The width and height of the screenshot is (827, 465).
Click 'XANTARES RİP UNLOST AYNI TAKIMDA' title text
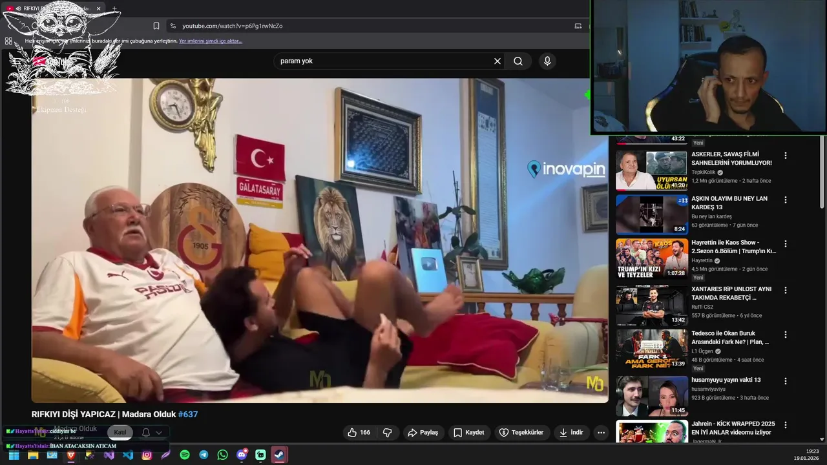(x=731, y=293)
